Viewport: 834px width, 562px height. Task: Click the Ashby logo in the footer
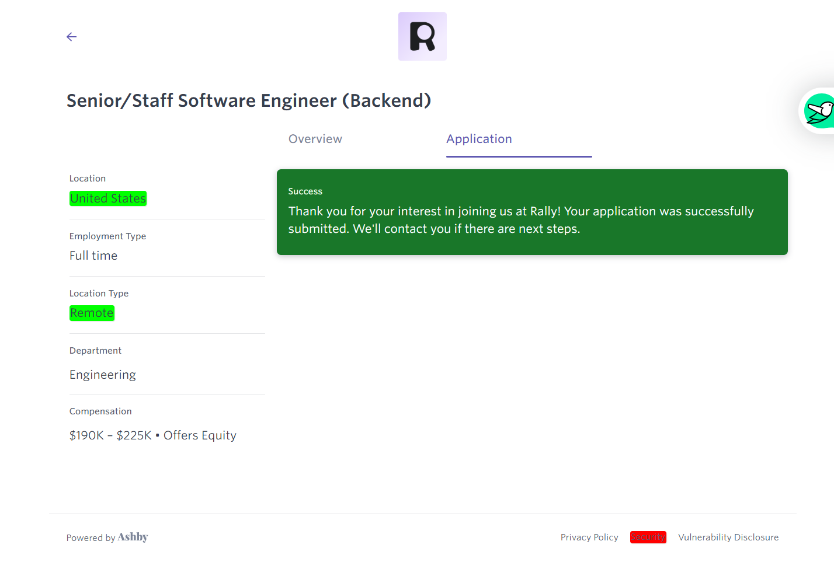pos(133,537)
